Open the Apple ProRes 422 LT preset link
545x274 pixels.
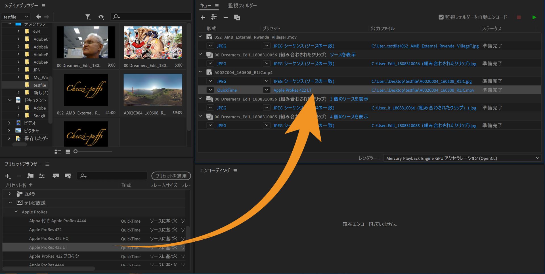(x=292, y=90)
